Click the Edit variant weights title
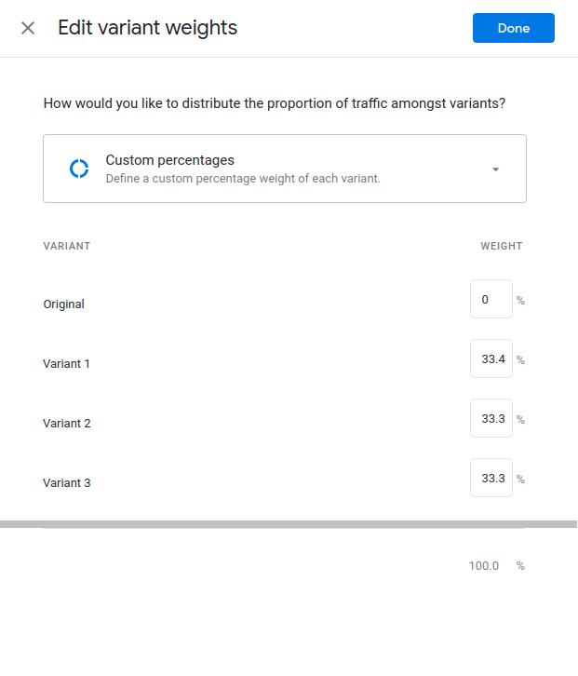The width and height of the screenshot is (578, 676). 147,28
